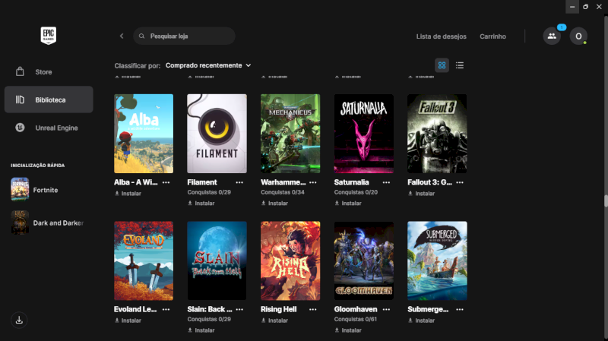Open the friends list icon
608x341 pixels.
coord(552,36)
